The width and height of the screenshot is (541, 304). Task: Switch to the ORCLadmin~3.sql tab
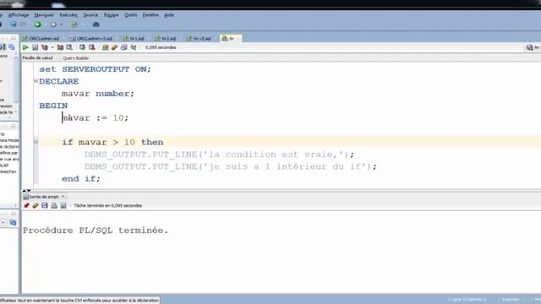[92, 38]
